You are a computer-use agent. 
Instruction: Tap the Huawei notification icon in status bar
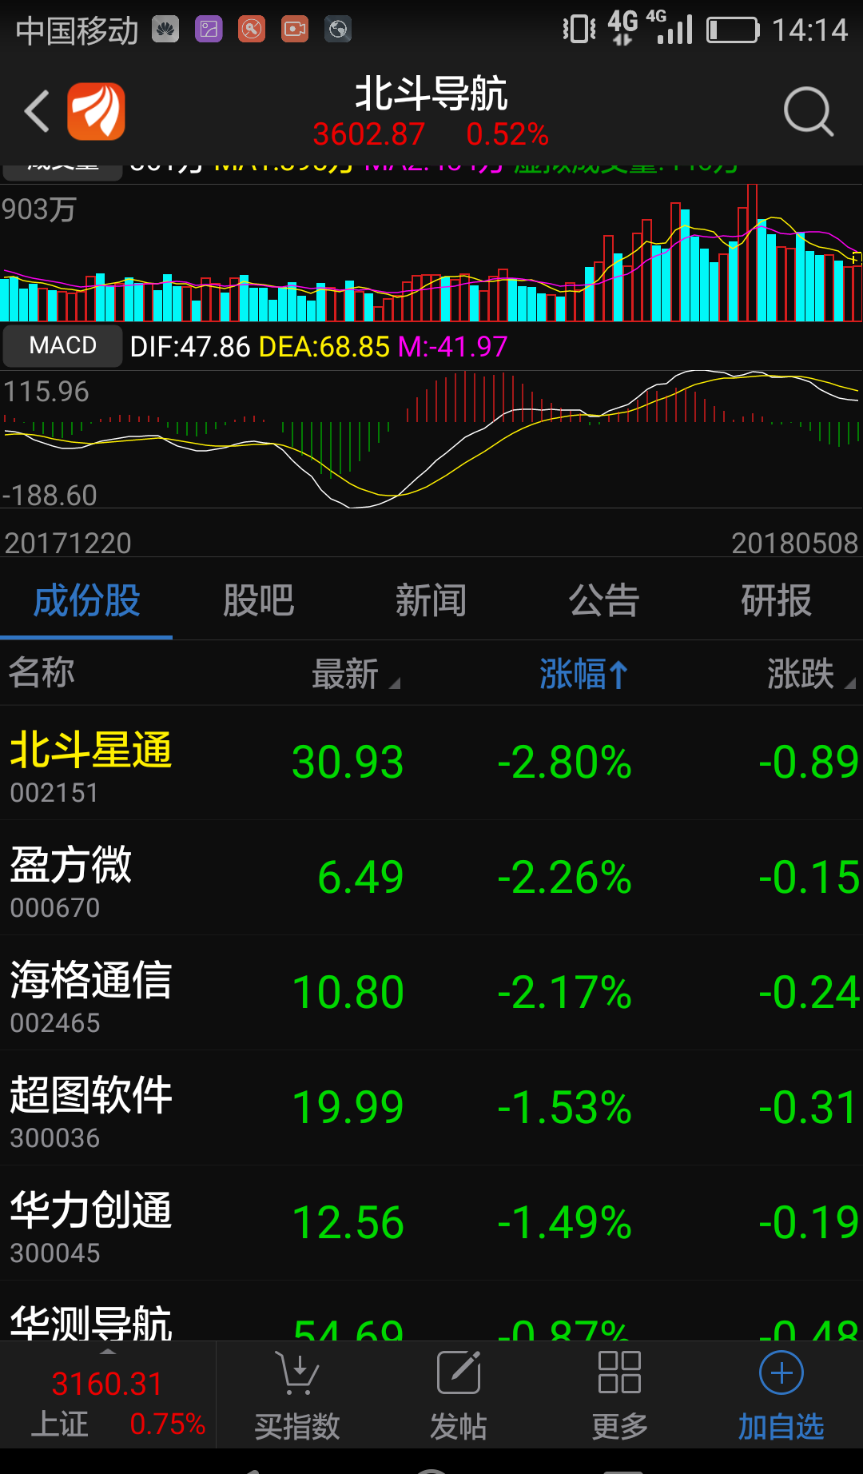tap(165, 30)
